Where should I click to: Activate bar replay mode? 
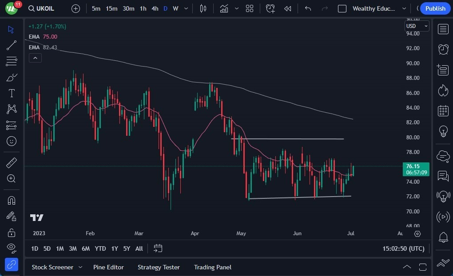coord(287,8)
